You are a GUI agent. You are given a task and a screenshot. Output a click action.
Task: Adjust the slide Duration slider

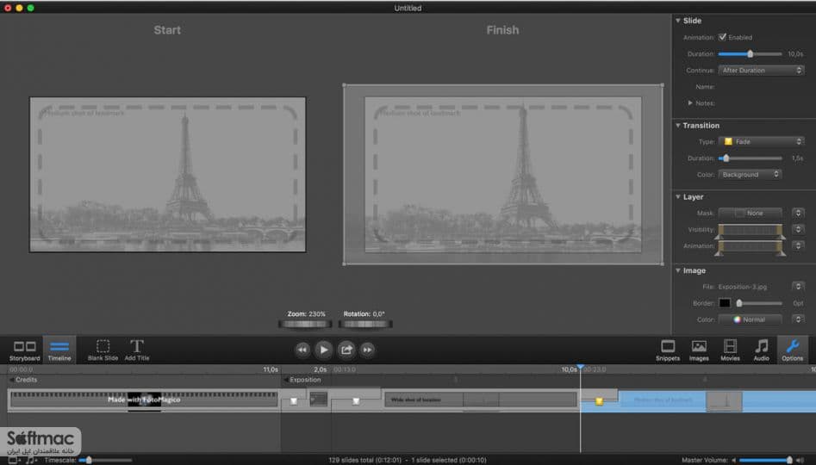750,54
